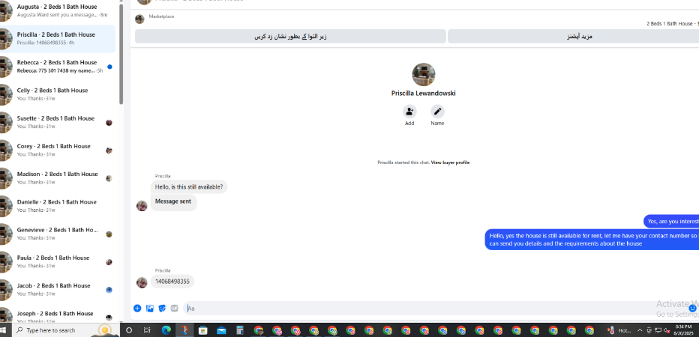Image resolution: width=699 pixels, height=337 pixels.
Task: Expand hidden system tray icons chevron
Action: [x=640, y=330]
